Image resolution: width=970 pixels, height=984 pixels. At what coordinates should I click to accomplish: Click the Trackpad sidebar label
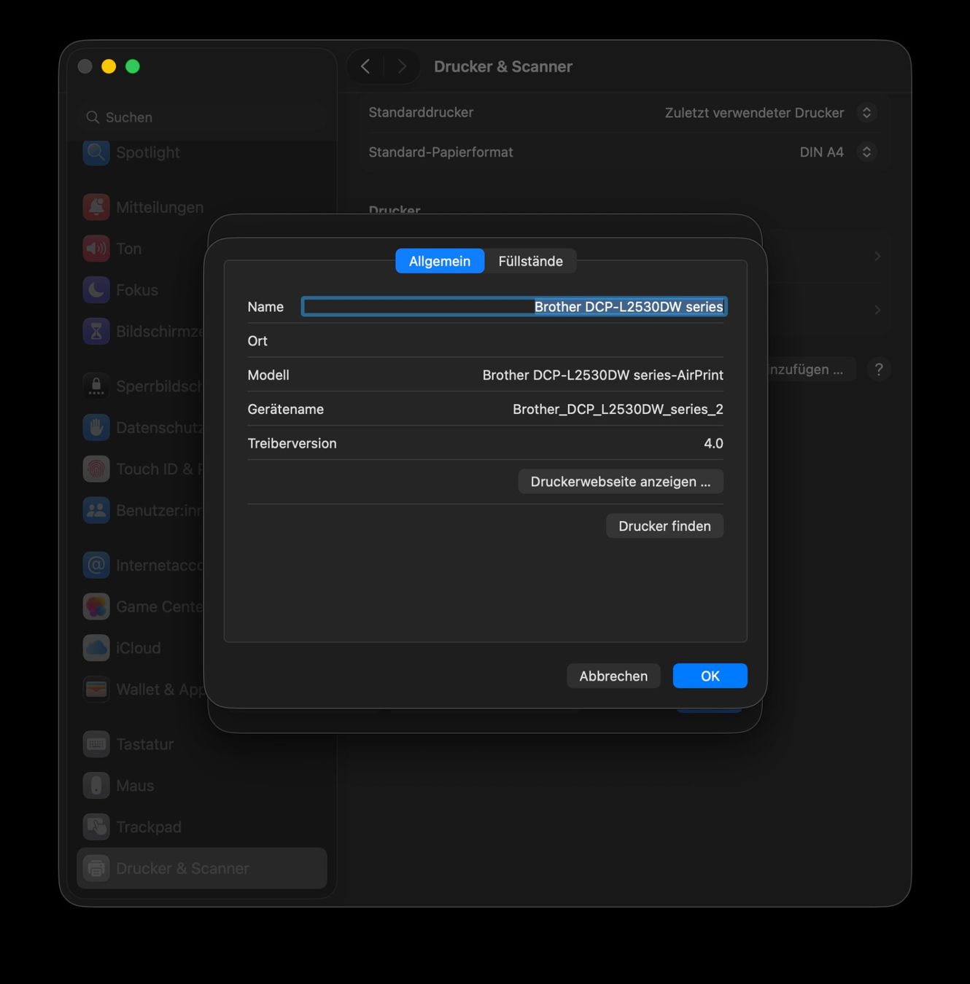click(149, 827)
